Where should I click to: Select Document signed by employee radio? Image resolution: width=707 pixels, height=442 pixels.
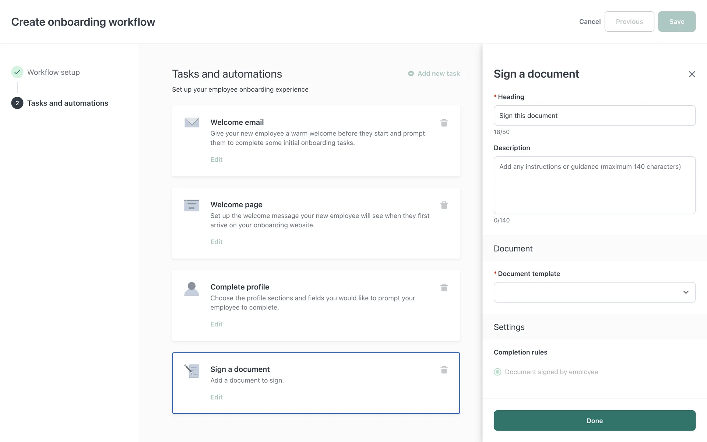(497, 372)
